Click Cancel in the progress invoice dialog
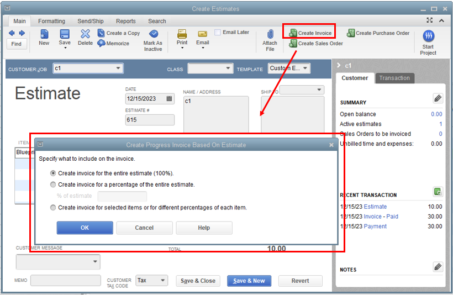 (x=144, y=228)
